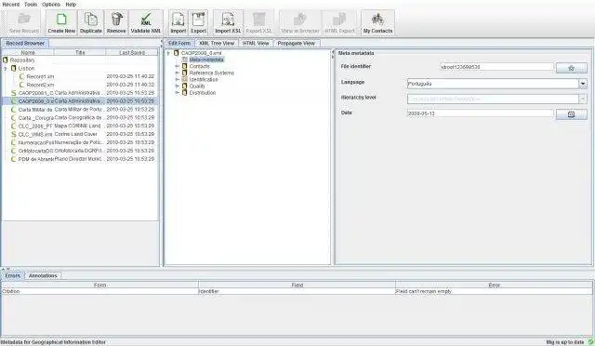Select the CLC_2006_PT Mapa CORINE record
595x346 pixels.
pos(80,126)
